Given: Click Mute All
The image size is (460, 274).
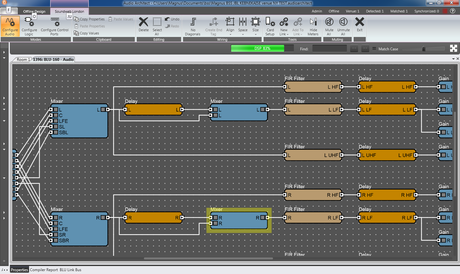Looking at the screenshot, I should [329, 26].
